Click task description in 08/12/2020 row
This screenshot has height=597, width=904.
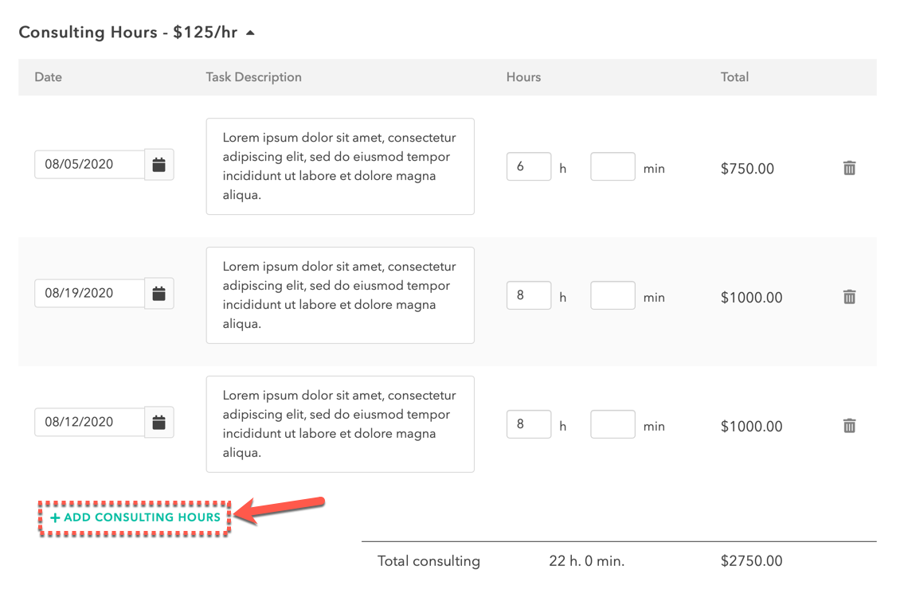pos(340,425)
